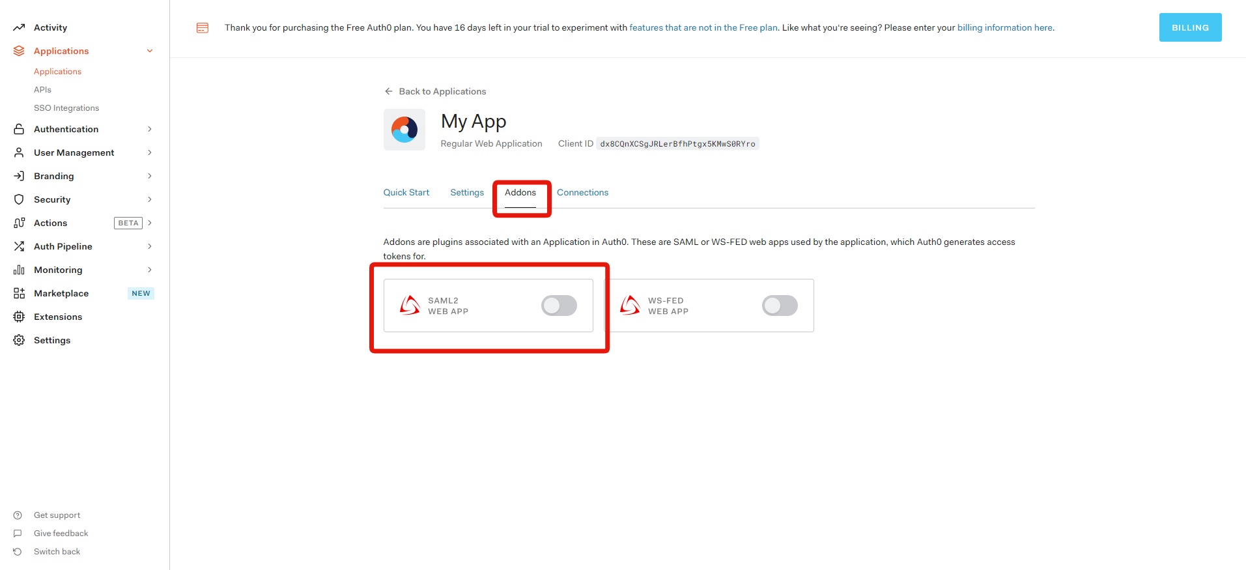This screenshot has width=1246, height=570.
Task: Click the Give feedback speech bubble icon
Action: pyautogui.click(x=18, y=534)
